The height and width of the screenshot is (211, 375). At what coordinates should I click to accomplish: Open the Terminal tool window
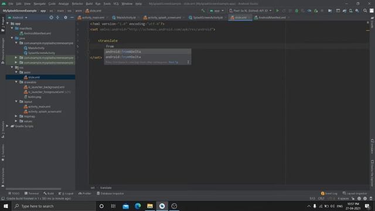pyautogui.click(x=31, y=193)
